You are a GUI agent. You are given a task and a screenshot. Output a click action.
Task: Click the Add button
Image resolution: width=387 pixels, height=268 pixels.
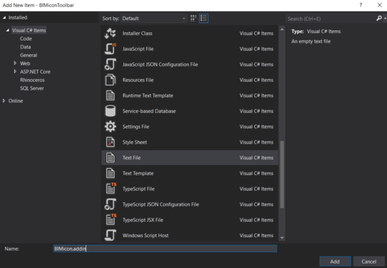335,262
